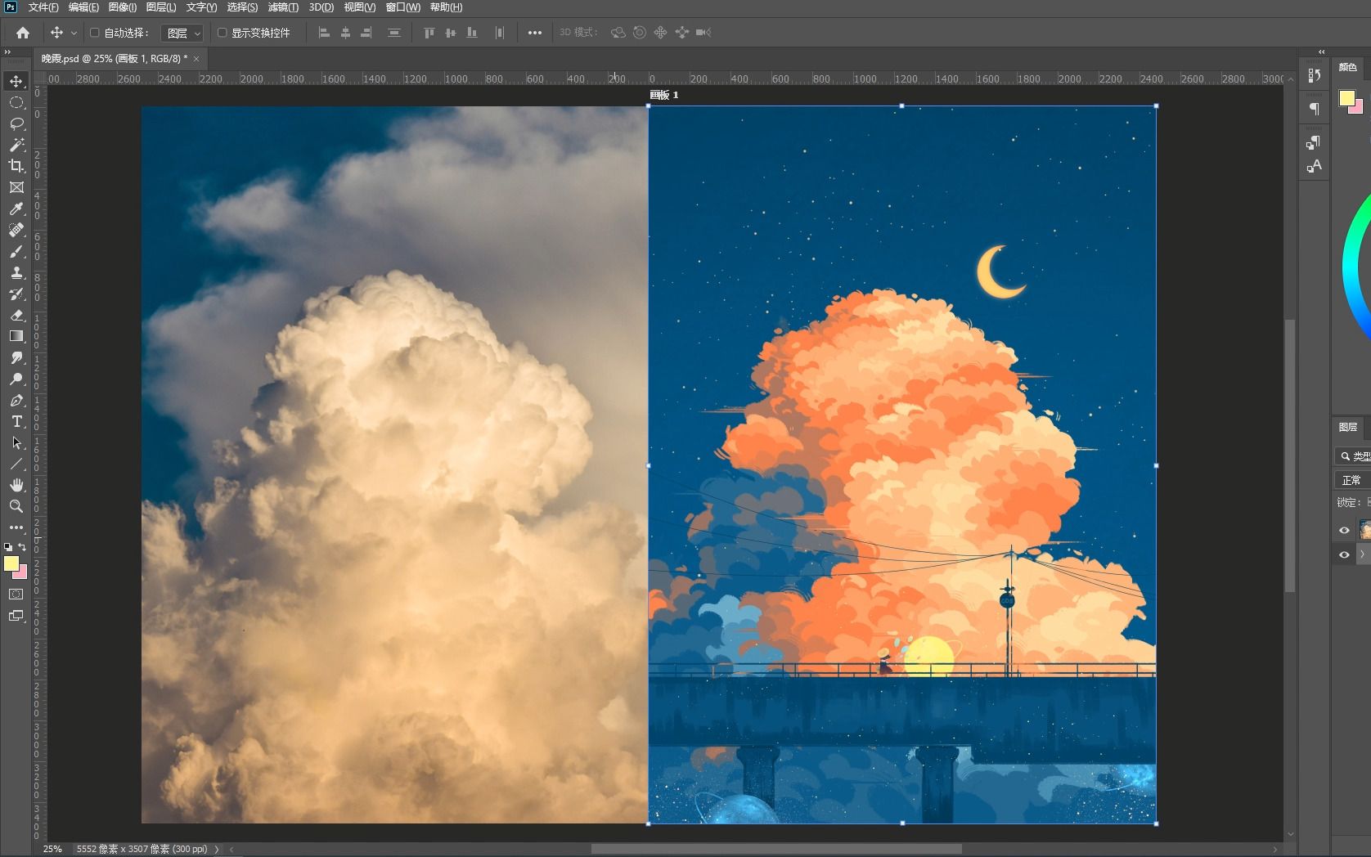Viewport: 1371px width, 857px height.
Task: Select the Eraser tool
Action: [x=16, y=315]
